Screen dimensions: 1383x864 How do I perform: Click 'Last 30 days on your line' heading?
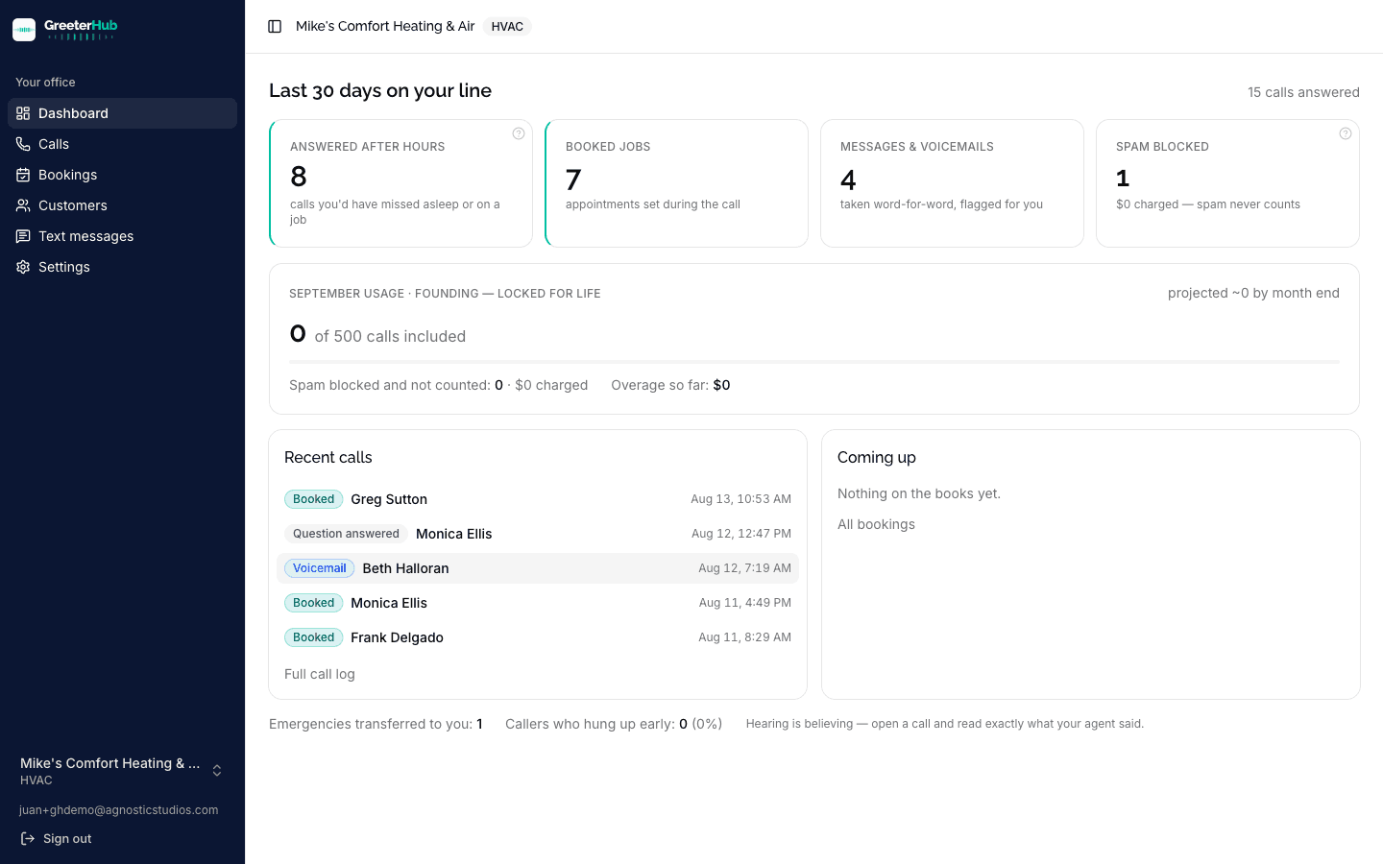pyautogui.click(x=380, y=90)
